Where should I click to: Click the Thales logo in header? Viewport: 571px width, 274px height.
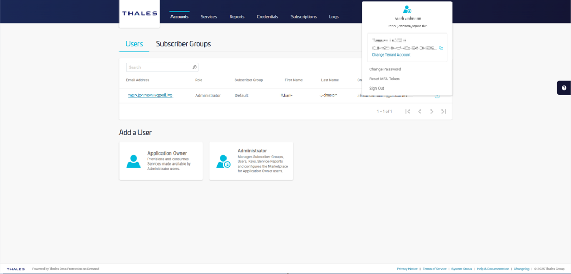(139, 14)
